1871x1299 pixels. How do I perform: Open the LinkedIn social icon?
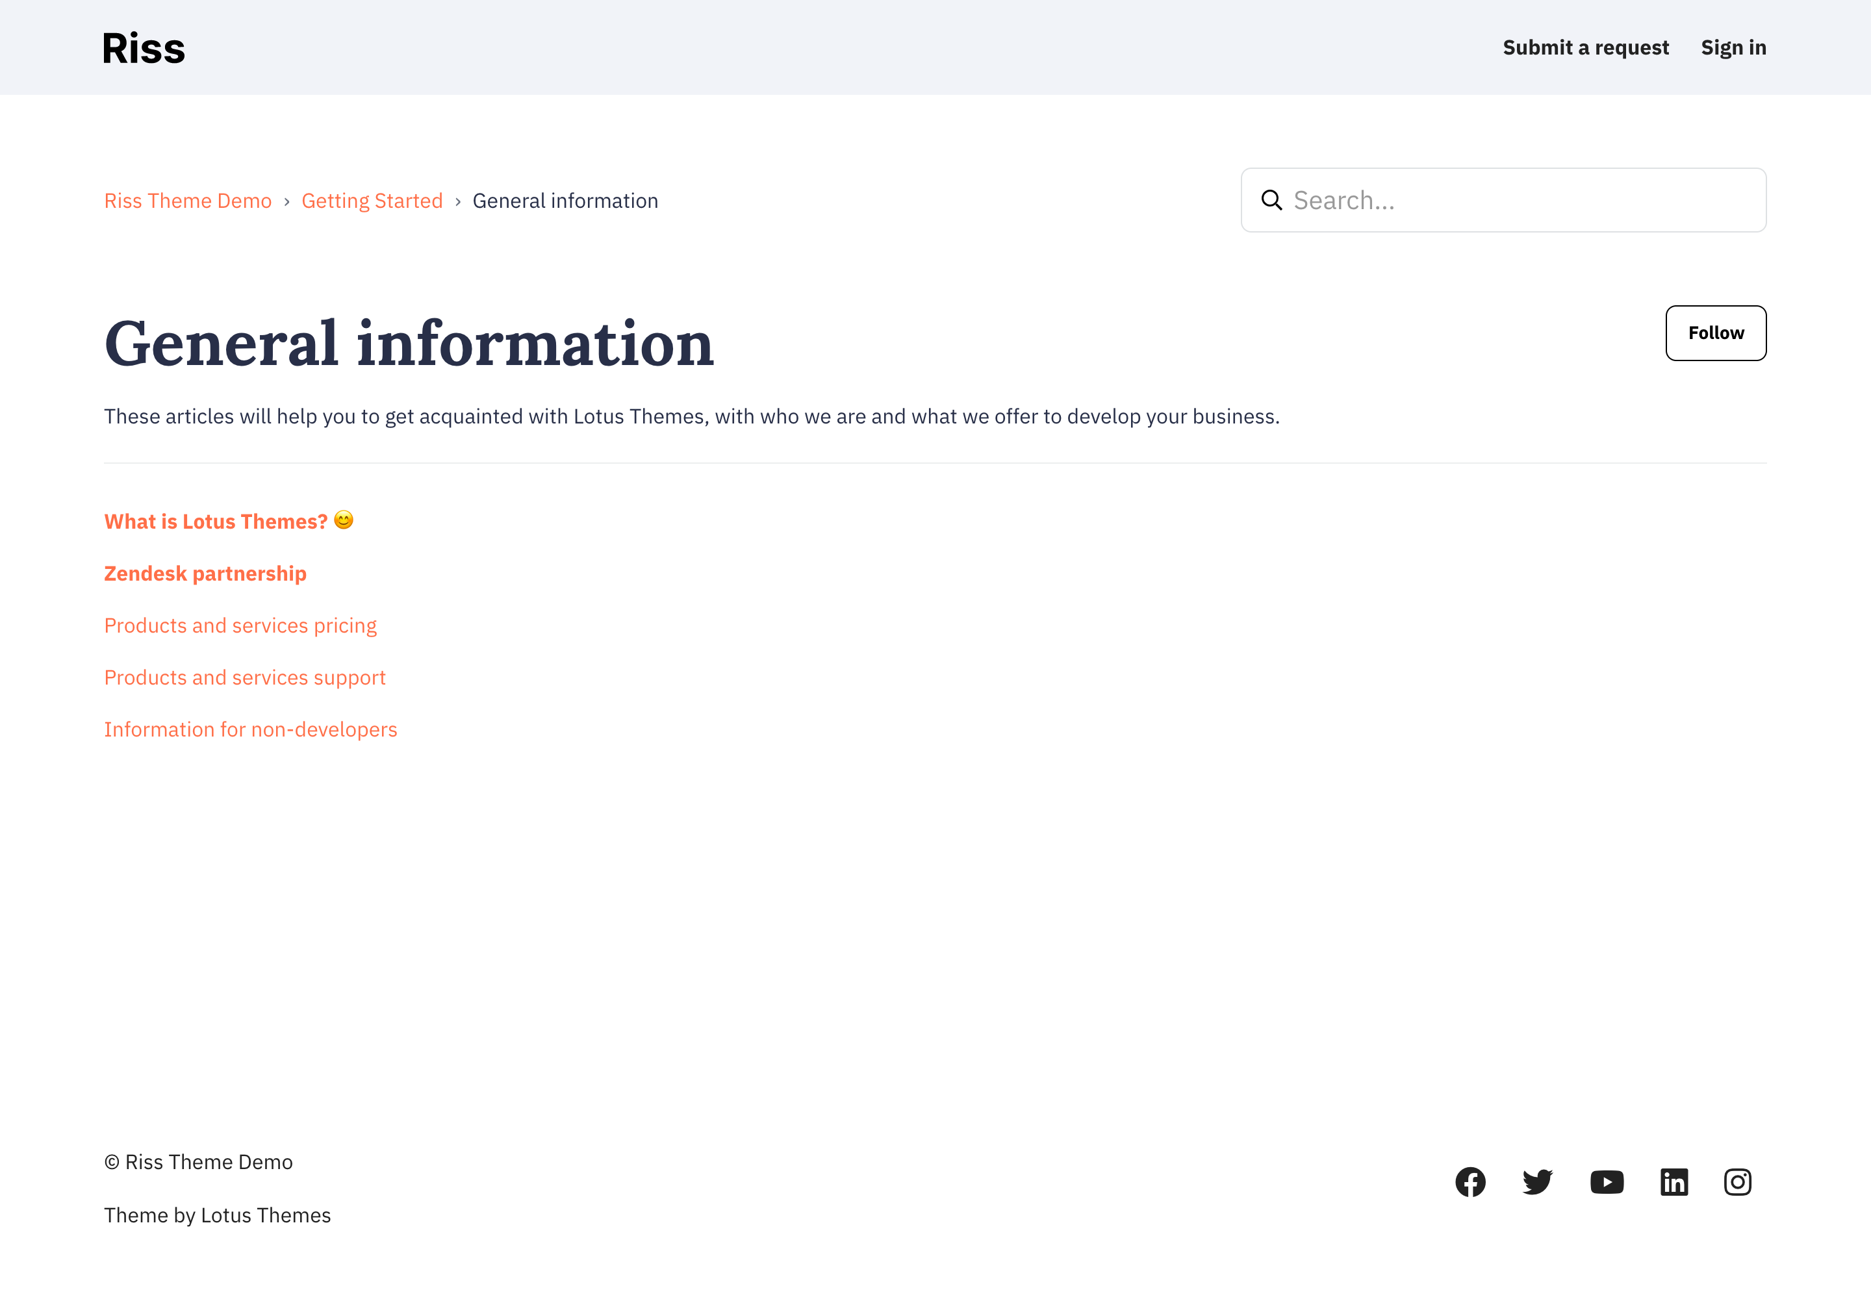(x=1674, y=1182)
